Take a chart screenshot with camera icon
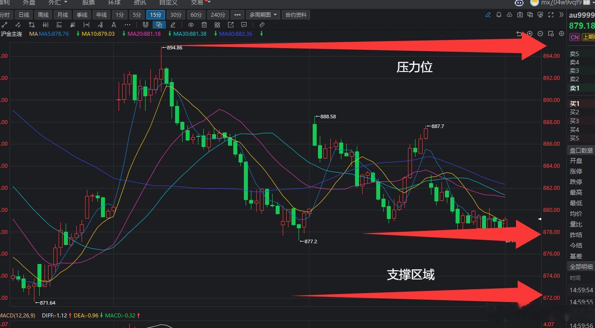 tap(520, 15)
